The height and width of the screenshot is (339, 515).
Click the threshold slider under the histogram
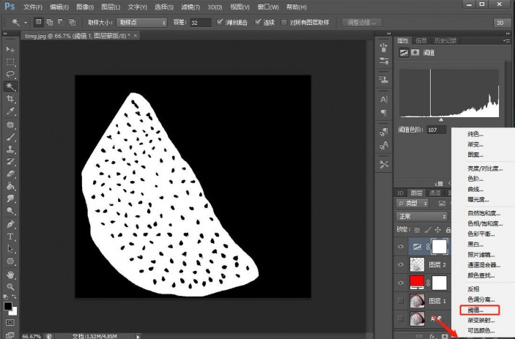coord(441,119)
